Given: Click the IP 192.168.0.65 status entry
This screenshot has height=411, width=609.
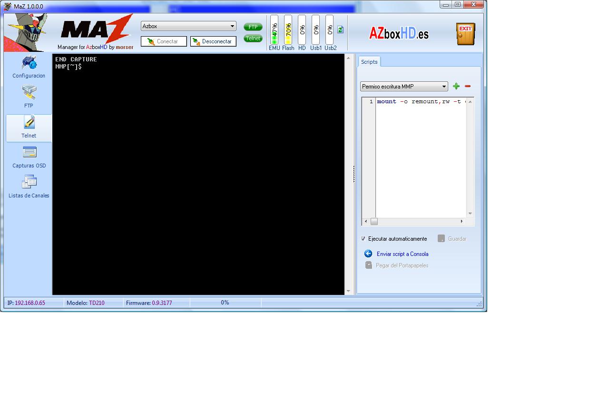Looking at the screenshot, I should click(26, 303).
